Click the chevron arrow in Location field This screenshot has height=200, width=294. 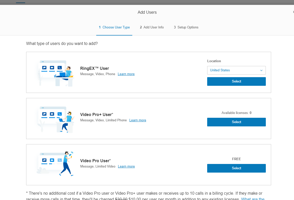point(261,70)
